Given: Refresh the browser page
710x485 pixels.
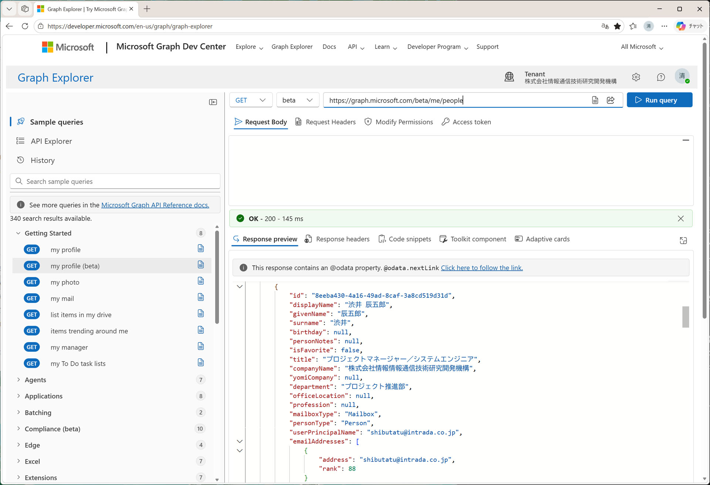Looking at the screenshot, I should coord(25,26).
